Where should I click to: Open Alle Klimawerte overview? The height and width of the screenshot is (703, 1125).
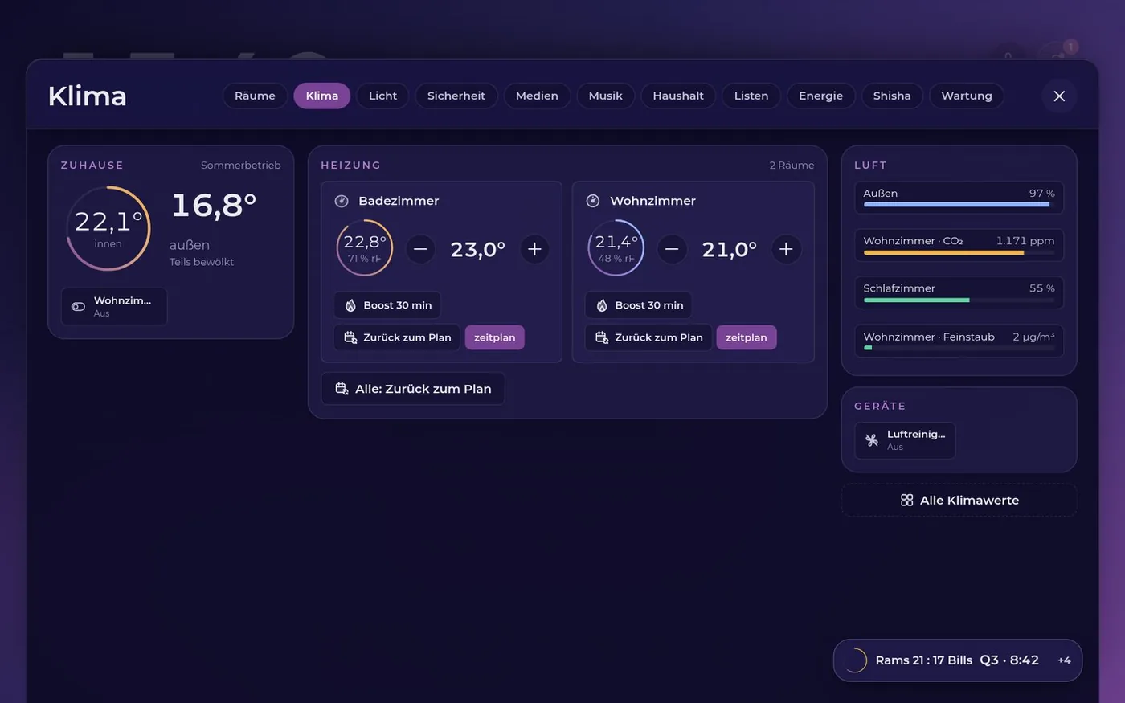pyautogui.click(x=959, y=500)
